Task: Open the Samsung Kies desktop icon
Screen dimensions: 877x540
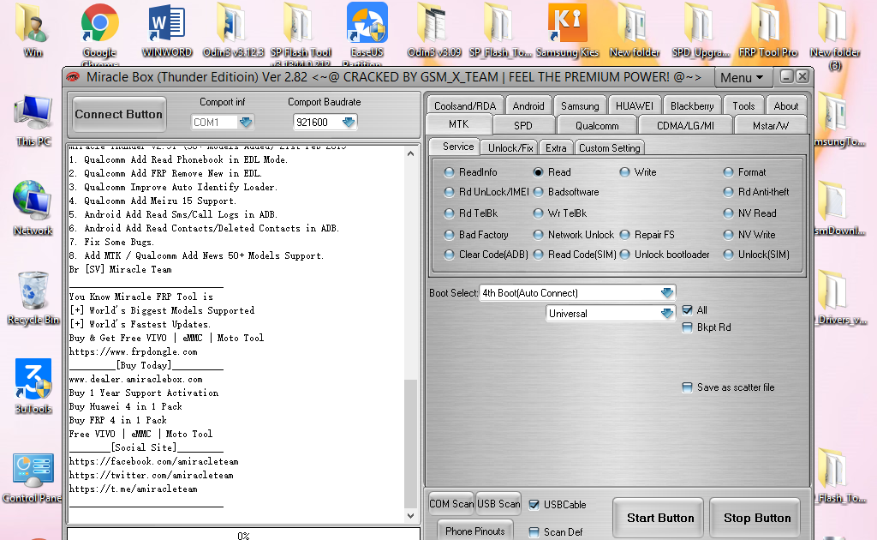Action: pyautogui.click(x=567, y=31)
